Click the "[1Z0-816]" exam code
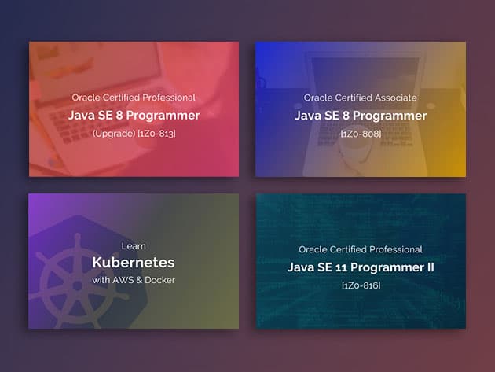495x372 pixels. (361, 285)
